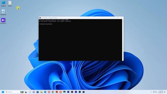
Task: Open the orange app icon on the taskbar
Action: tap(61, 92)
